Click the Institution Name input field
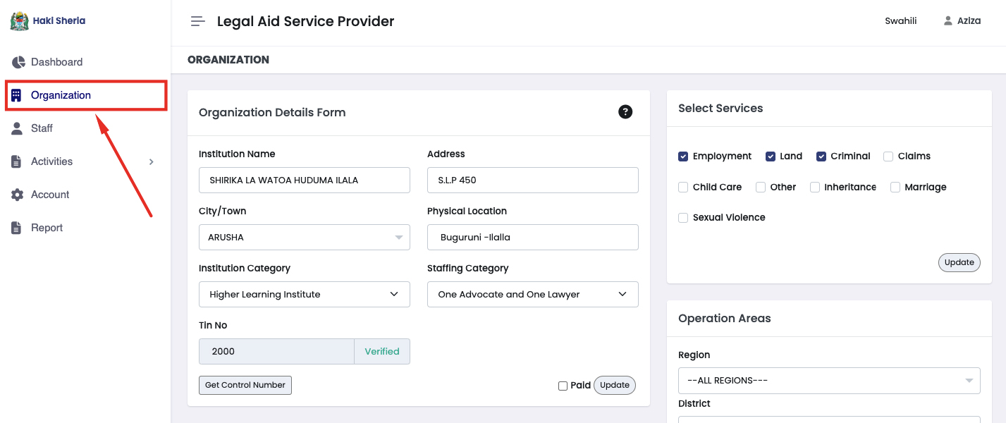Image resolution: width=1006 pixels, height=423 pixels. 304,180
